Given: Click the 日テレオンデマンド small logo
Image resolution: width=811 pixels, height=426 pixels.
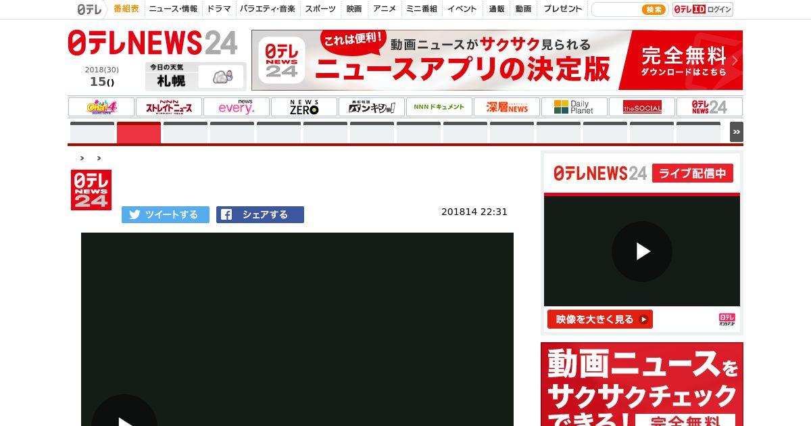Looking at the screenshot, I should tap(727, 319).
